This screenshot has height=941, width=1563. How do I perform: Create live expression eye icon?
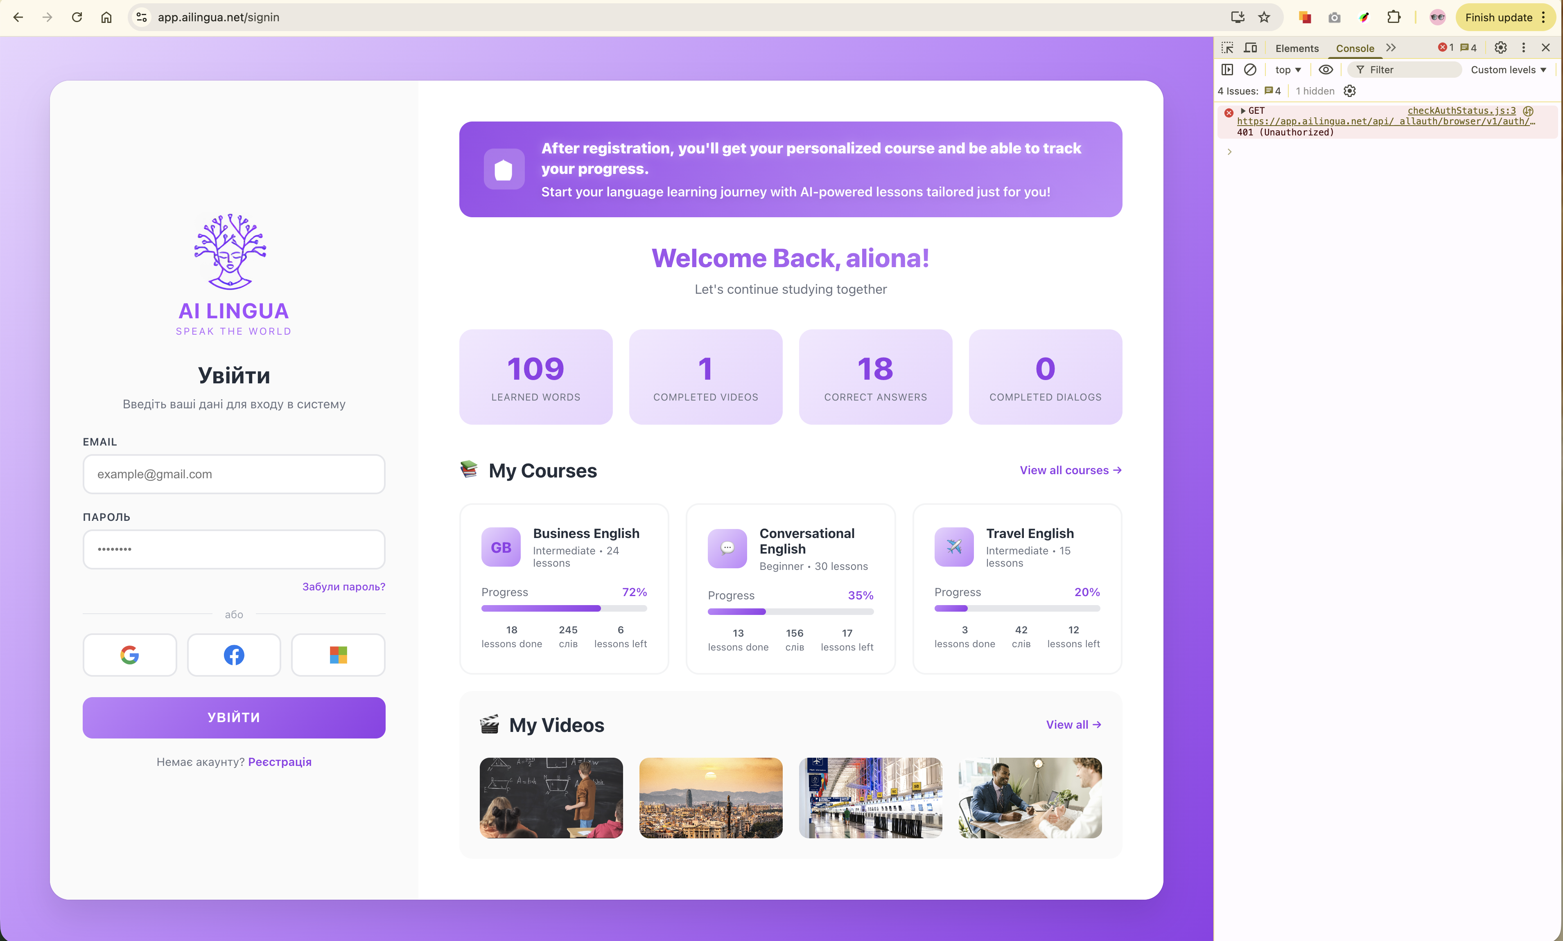1325,70
